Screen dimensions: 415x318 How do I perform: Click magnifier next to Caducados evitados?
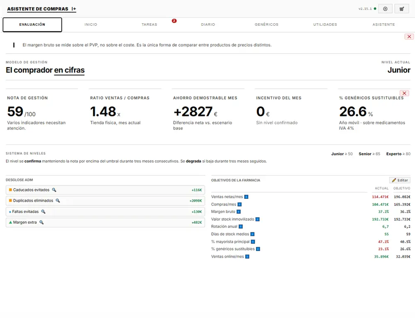54,190
